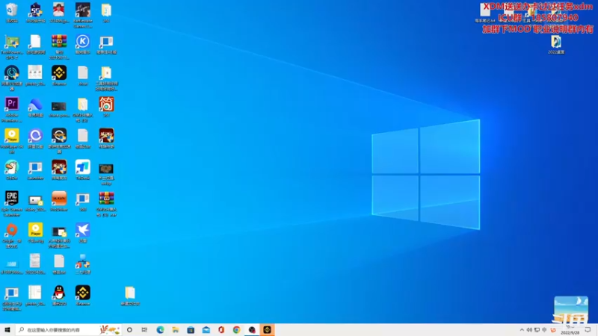Open the orange ProDriver icon
This screenshot has height=336, width=598.
click(59, 199)
